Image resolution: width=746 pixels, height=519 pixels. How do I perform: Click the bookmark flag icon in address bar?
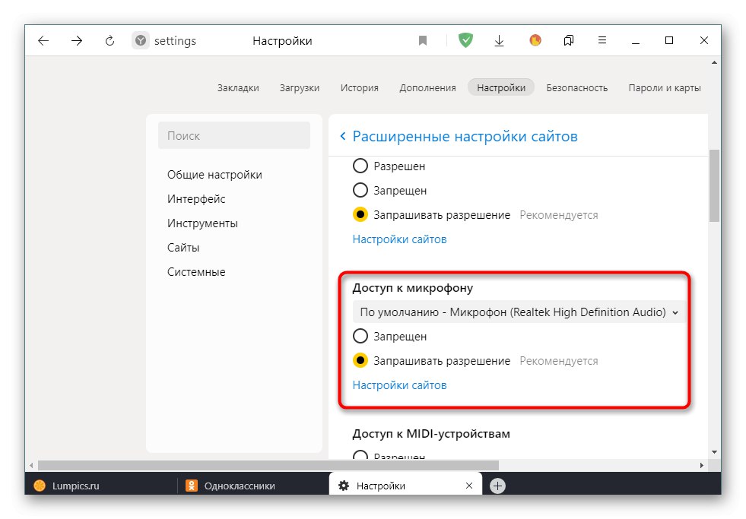coord(423,40)
